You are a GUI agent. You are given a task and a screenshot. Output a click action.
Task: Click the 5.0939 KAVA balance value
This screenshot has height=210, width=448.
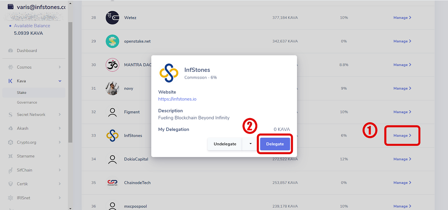pos(28,33)
